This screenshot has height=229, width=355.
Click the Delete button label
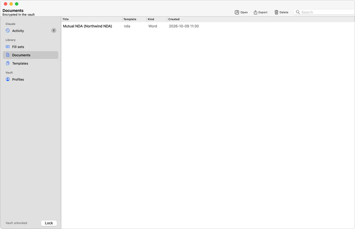tap(284, 12)
